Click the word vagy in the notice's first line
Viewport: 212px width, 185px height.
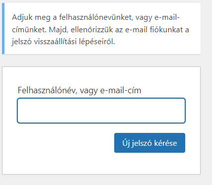click(143, 18)
